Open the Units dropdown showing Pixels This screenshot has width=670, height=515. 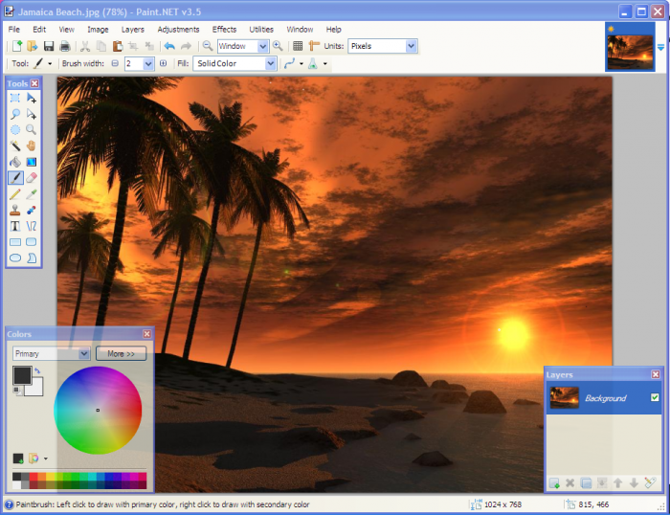click(383, 46)
